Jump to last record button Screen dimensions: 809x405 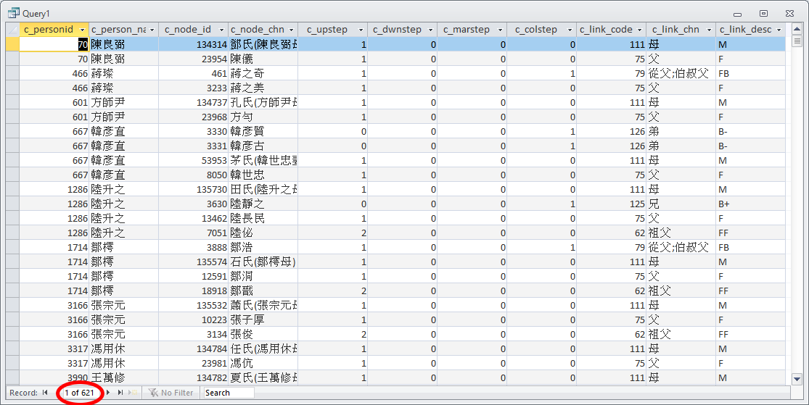pos(120,393)
